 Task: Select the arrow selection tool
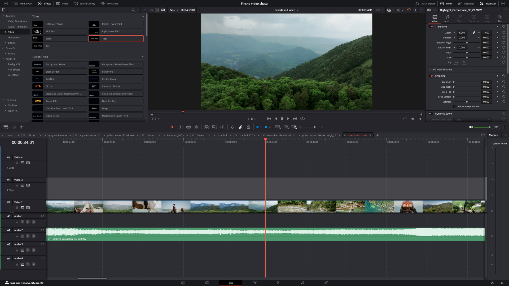(x=172, y=127)
